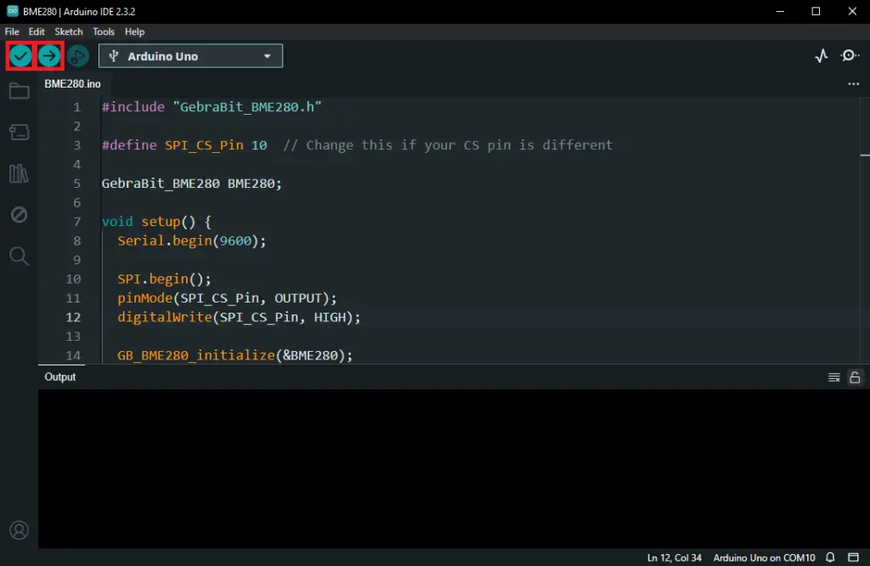The width and height of the screenshot is (870, 566).
Task: Select the BME280.ino editor tab
Action: (73, 84)
